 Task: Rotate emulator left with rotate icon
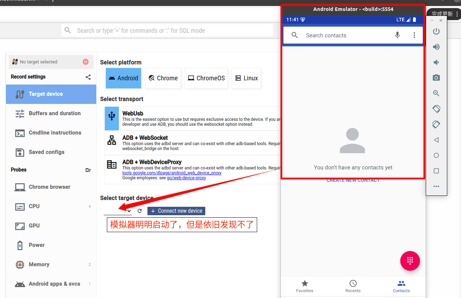tap(436, 109)
